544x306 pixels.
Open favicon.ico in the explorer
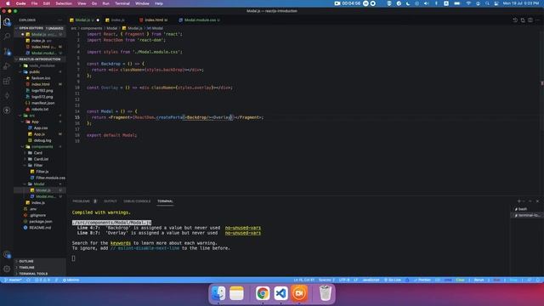[40, 78]
